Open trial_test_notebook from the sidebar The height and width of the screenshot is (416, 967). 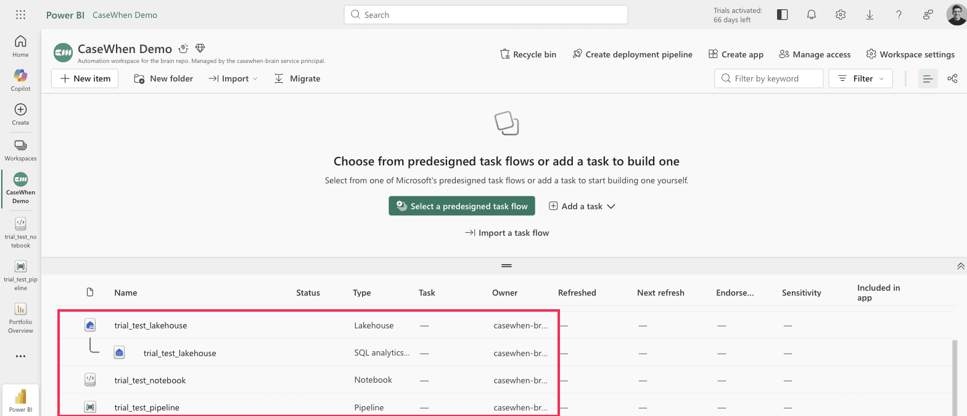tap(20, 233)
